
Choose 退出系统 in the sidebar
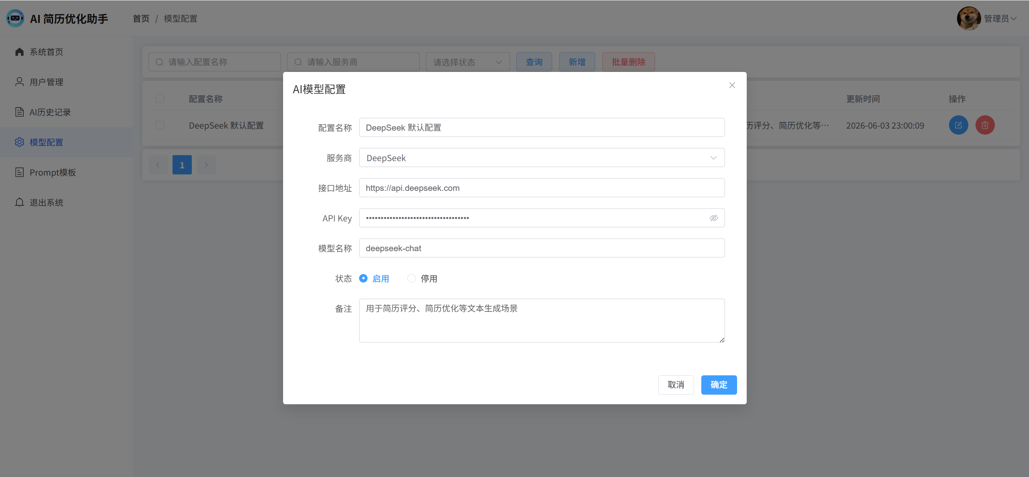point(66,203)
